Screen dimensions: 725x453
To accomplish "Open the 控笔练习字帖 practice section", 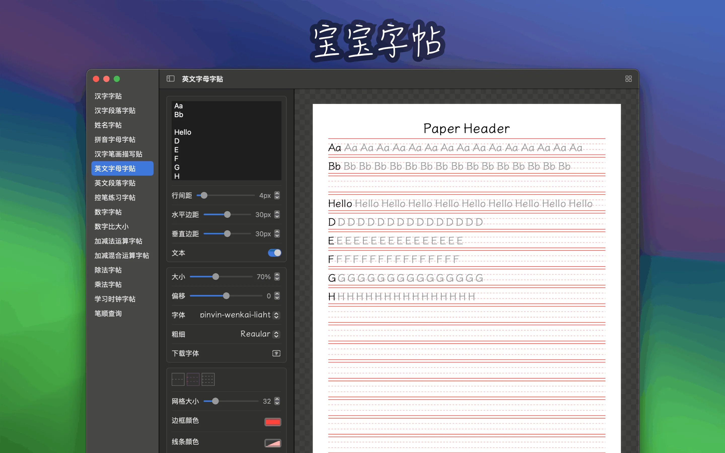I will click(115, 198).
